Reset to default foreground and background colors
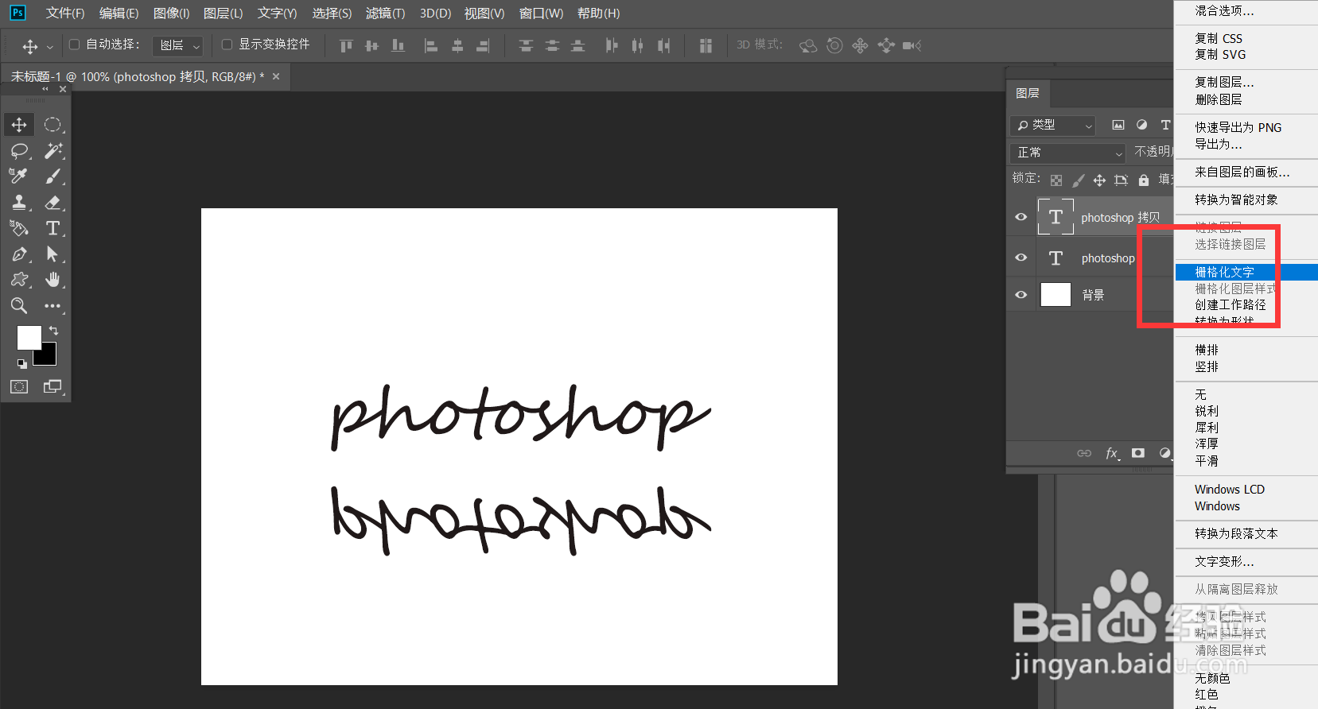This screenshot has width=1318, height=709. (x=22, y=364)
